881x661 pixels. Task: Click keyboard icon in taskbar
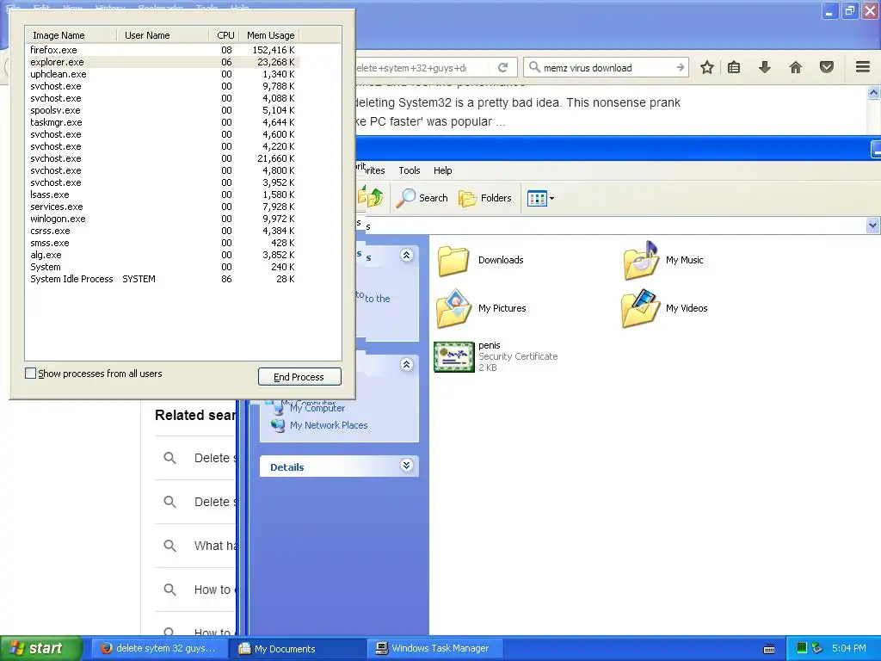769,649
